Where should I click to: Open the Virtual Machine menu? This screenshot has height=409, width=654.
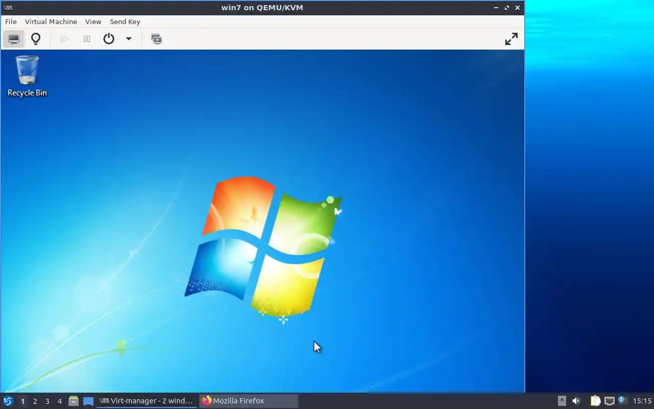[x=51, y=21]
